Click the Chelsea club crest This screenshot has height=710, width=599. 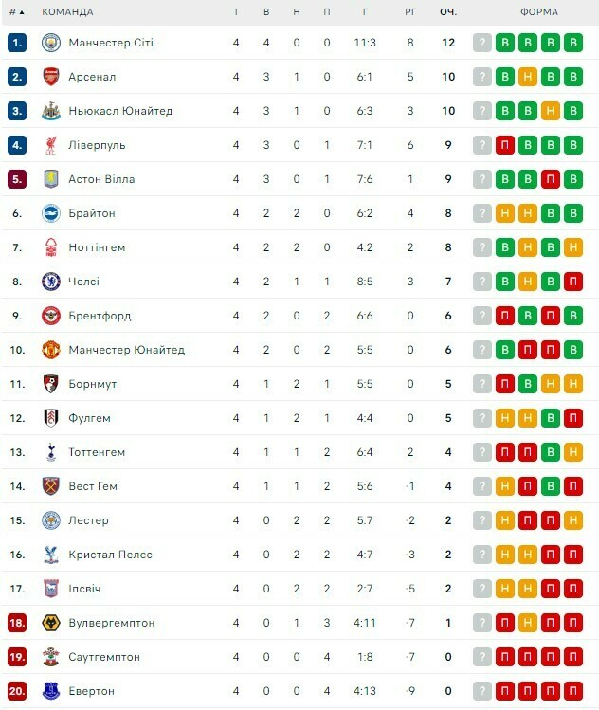[50, 282]
